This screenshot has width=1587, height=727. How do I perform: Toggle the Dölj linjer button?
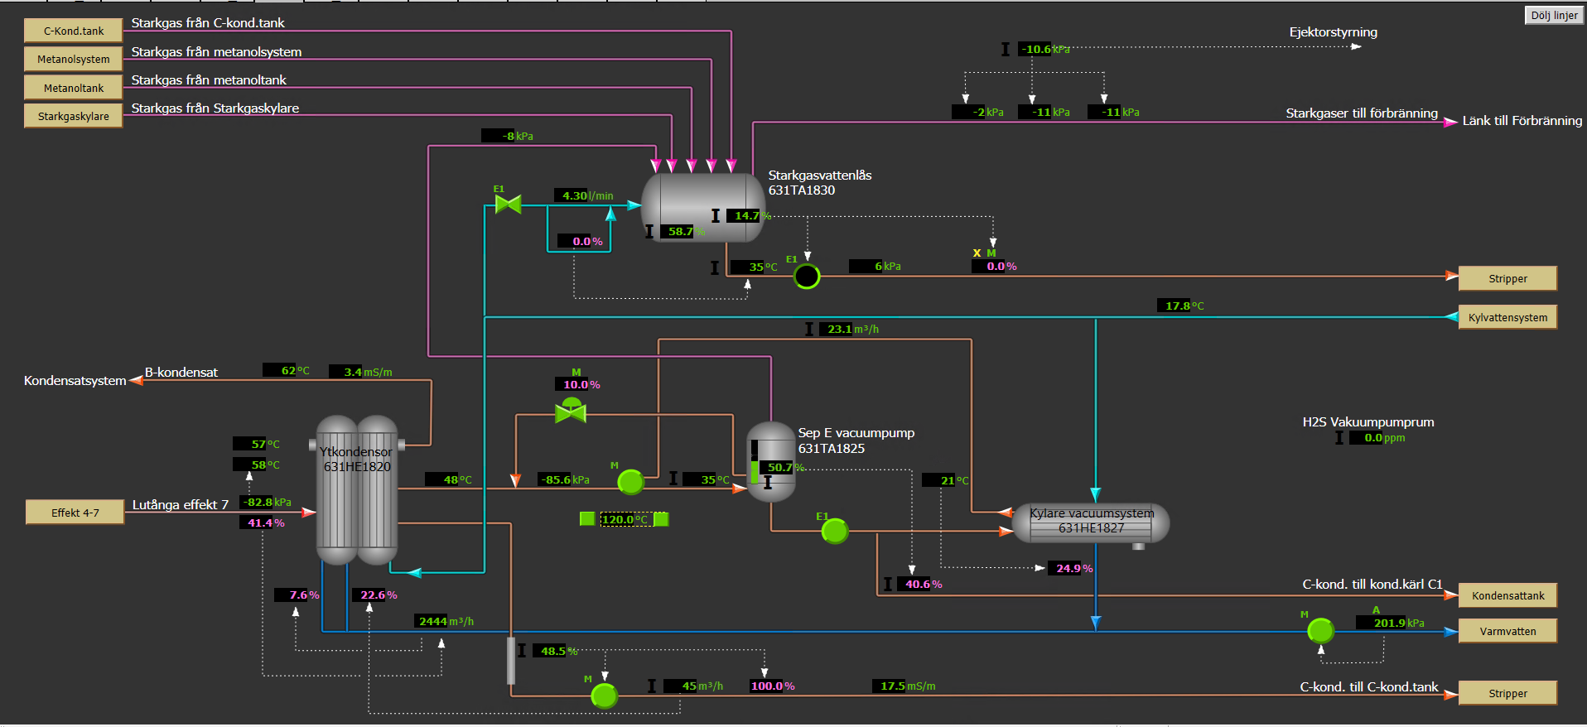[x=1554, y=16]
